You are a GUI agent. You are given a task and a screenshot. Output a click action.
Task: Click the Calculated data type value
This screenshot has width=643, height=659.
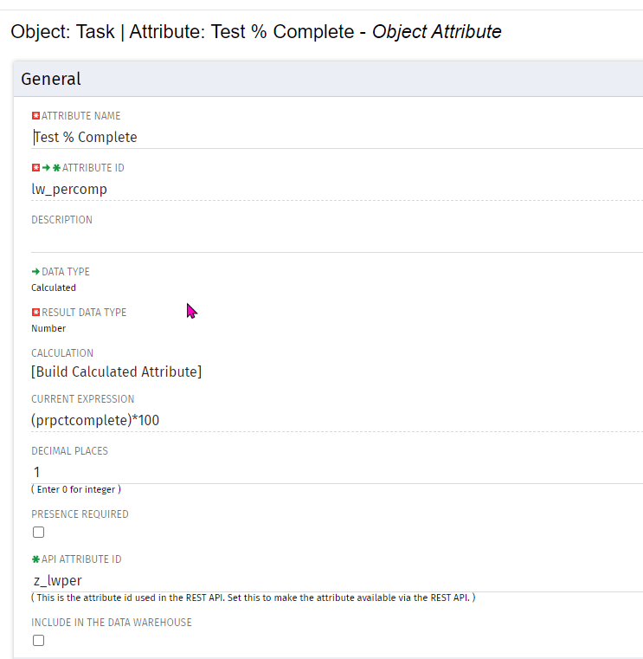(x=54, y=288)
